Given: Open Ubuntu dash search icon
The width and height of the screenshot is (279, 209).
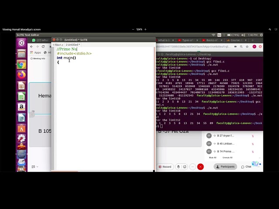Looking at the screenshot, I should click(x=21, y=43).
